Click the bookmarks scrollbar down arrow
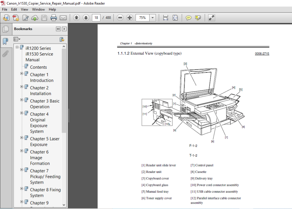292x209 pixels. point(64,205)
